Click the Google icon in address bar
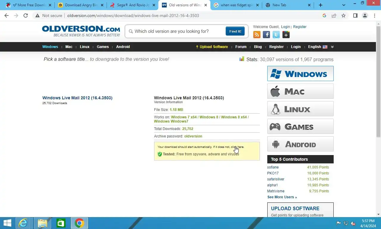The width and height of the screenshot is (381, 229). coord(324,16)
